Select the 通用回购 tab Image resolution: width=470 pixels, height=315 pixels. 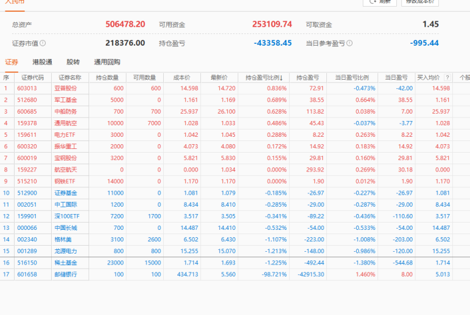107,62
